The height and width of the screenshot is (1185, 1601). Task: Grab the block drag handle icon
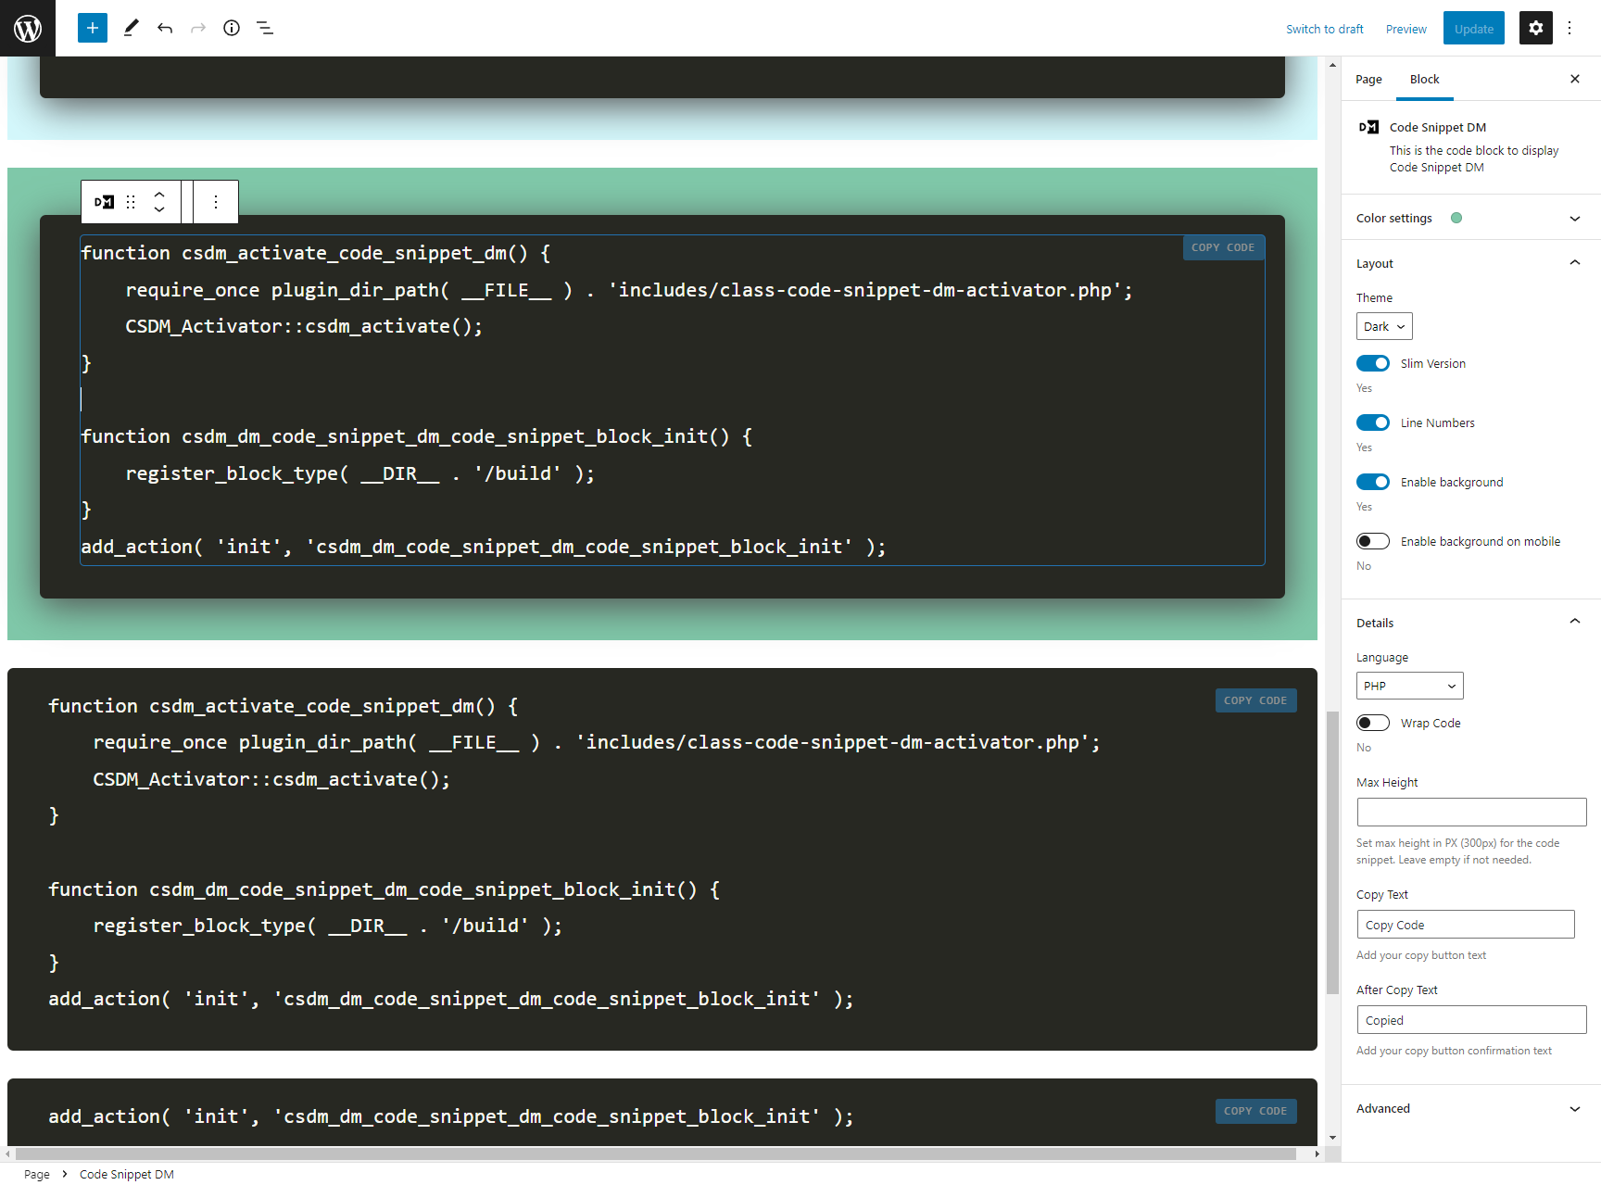[x=131, y=202]
